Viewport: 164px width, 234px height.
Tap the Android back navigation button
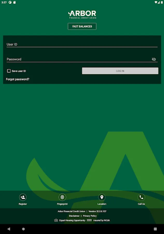pyautogui.click(x=9, y=229)
